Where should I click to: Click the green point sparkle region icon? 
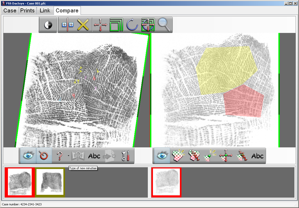(x=210, y=155)
